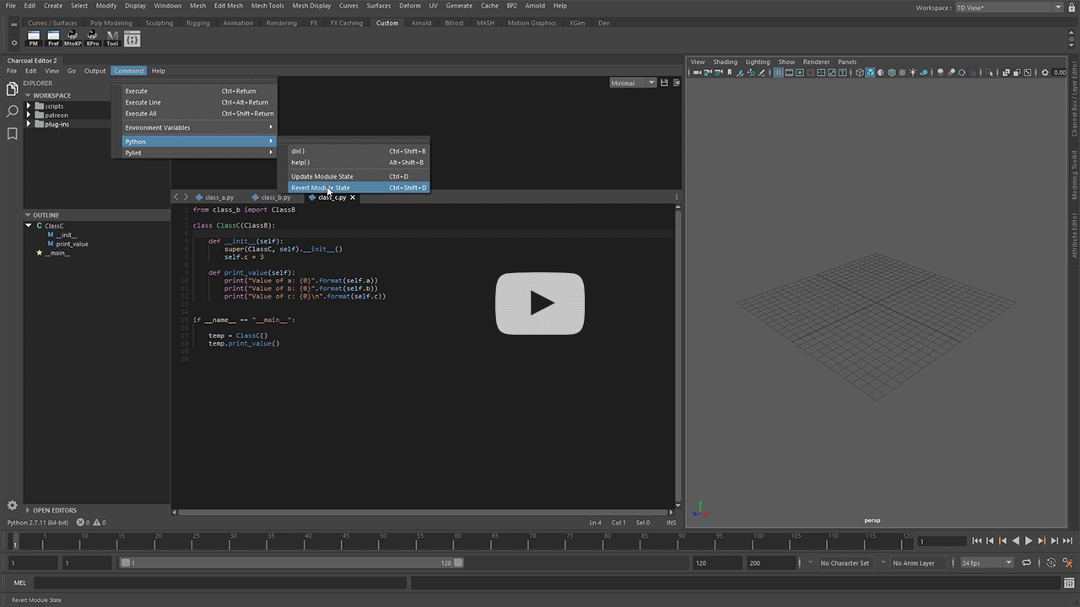
Task: Click the Explorer files sidebar icon
Action: click(x=12, y=89)
